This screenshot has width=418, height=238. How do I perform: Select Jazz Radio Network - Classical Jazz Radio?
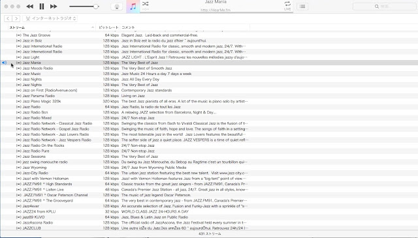click(57, 123)
